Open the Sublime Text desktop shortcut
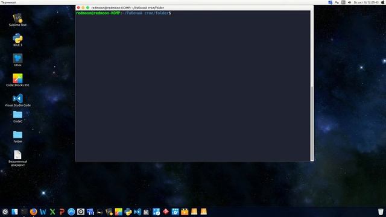The image size is (386, 217). point(17,20)
